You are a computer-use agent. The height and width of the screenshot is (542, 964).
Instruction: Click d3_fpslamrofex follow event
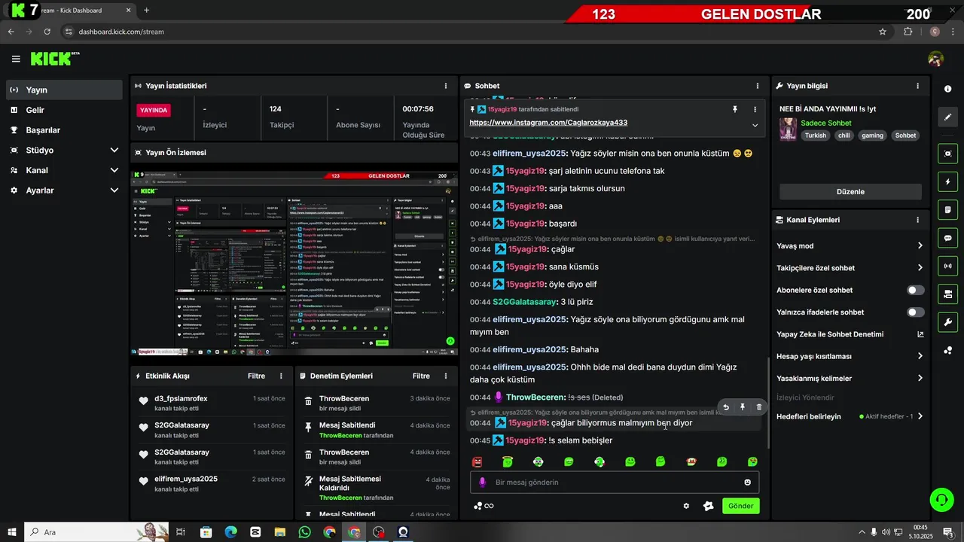tap(212, 403)
